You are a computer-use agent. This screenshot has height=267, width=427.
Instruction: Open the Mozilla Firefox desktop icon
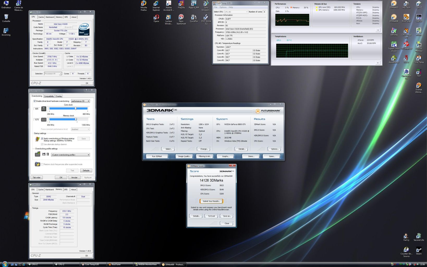coord(144,6)
